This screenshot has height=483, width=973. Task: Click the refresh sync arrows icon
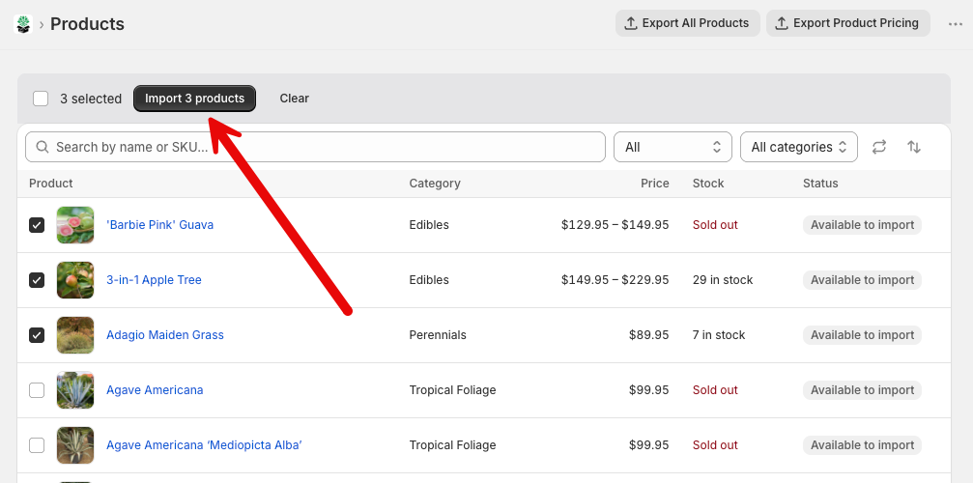(878, 147)
